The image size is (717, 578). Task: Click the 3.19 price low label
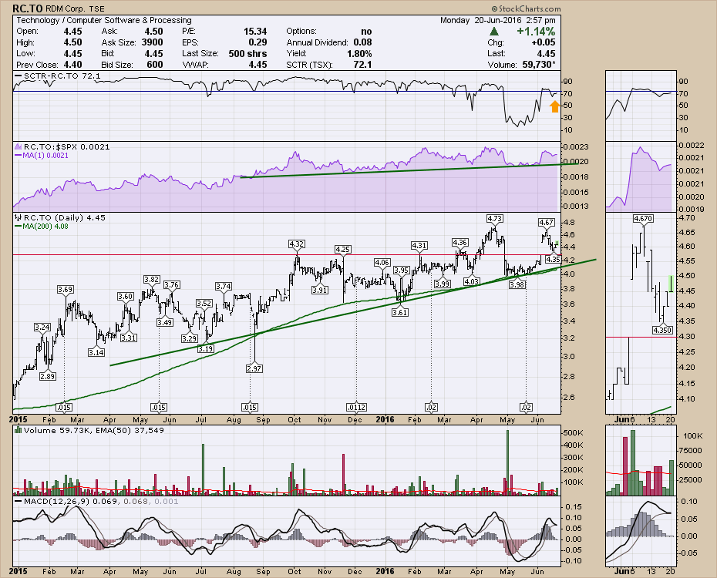tap(205, 348)
